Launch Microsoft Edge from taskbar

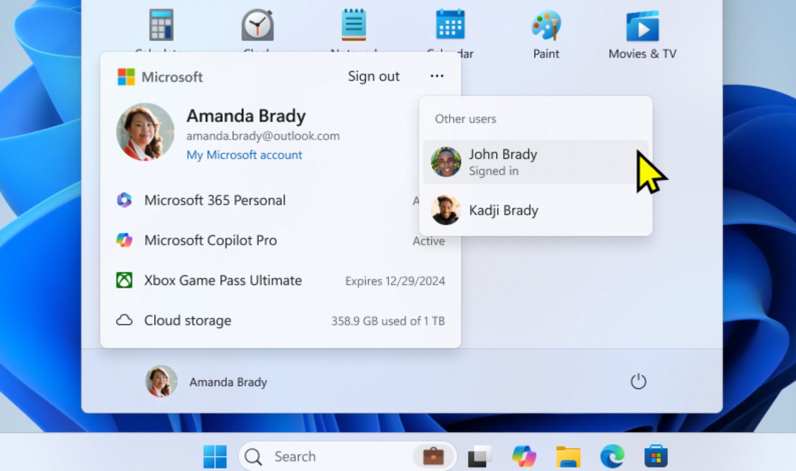612,456
